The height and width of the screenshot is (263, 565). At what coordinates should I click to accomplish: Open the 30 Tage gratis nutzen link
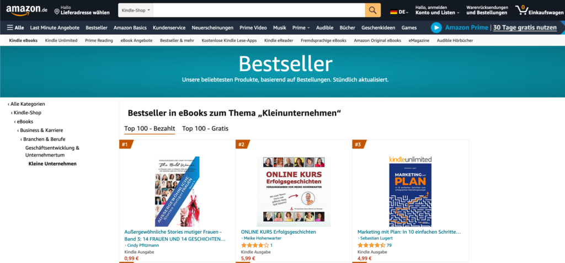(x=525, y=28)
